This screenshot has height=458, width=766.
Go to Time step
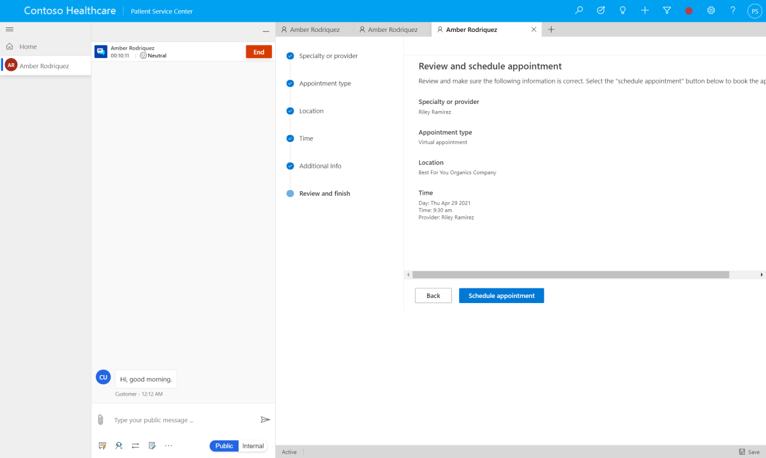click(x=306, y=138)
